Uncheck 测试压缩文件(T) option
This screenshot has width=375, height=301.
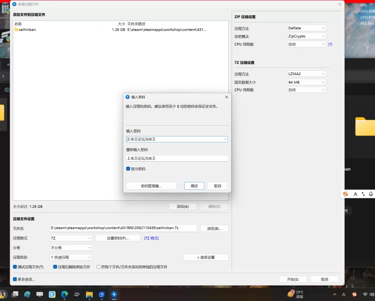pyautogui.click(x=15, y=267)
